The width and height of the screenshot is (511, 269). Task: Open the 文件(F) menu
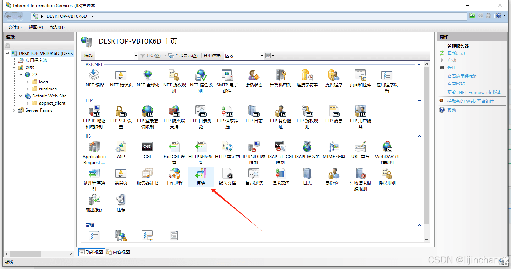pyautogui.click(x=15, y=27)
